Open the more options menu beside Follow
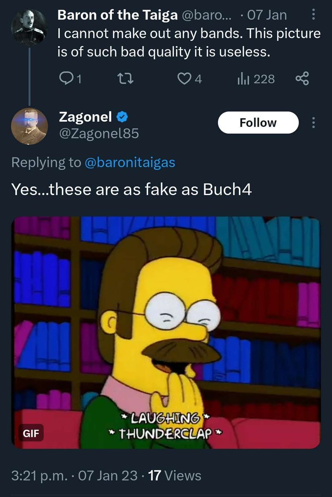 coord(313,123)
